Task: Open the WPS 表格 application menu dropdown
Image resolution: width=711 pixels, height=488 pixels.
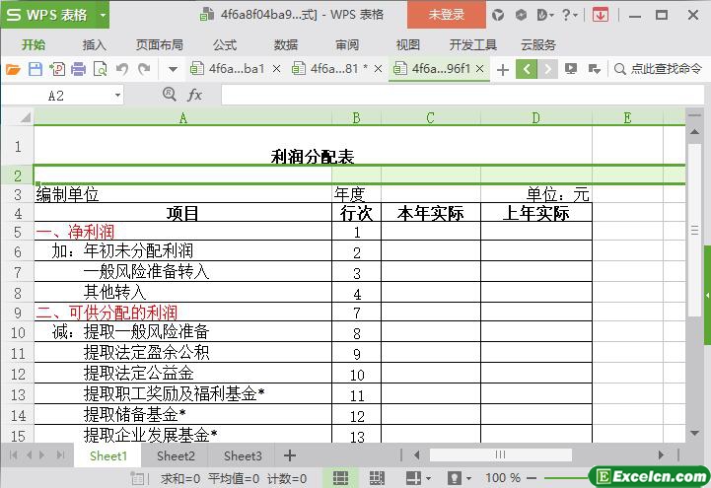Action: pos(103,15)
